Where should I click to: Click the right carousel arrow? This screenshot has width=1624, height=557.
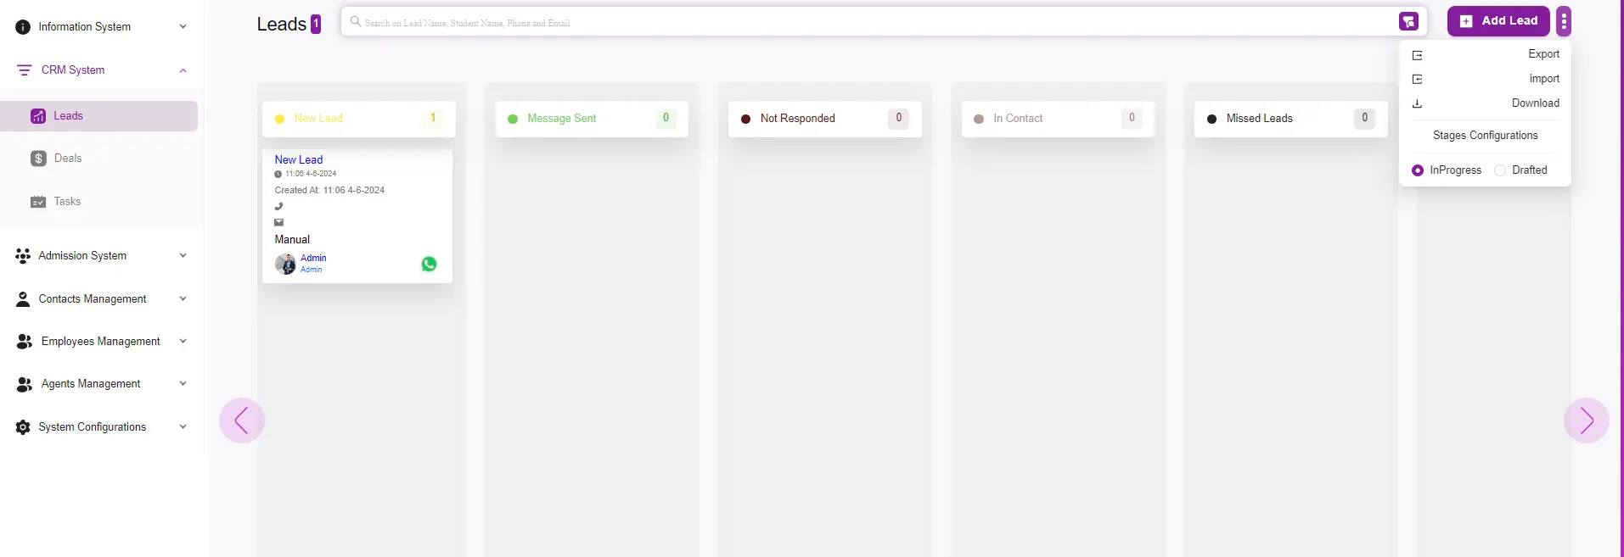[1586, 421]
